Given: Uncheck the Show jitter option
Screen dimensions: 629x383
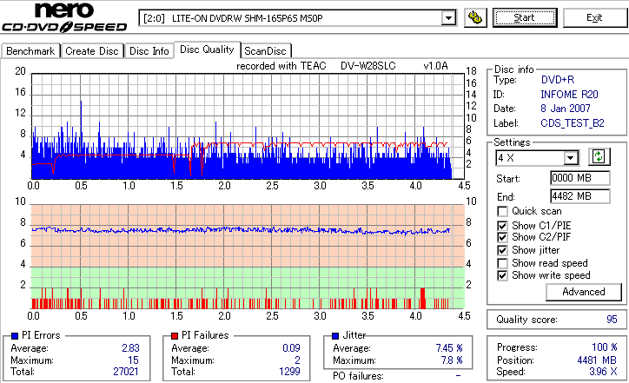Looking at the screenshot, I should pos(502,251).
